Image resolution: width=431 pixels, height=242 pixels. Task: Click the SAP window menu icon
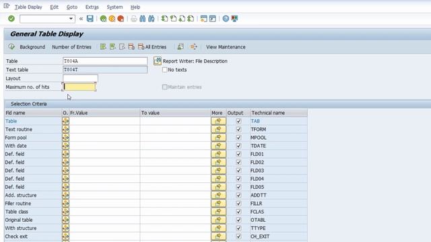click(x=7, y=6)
